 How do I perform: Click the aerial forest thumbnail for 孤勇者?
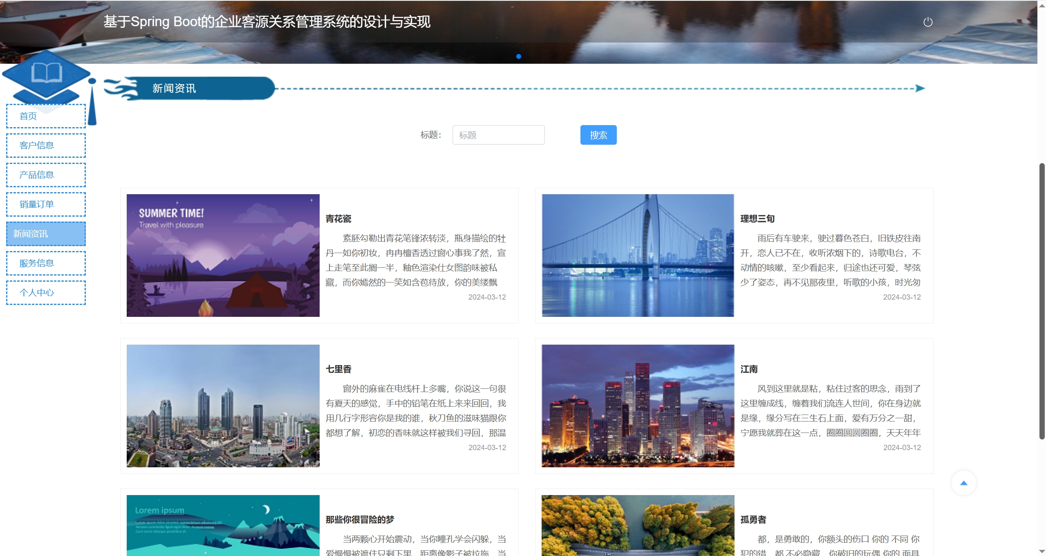tap(638, 525)
